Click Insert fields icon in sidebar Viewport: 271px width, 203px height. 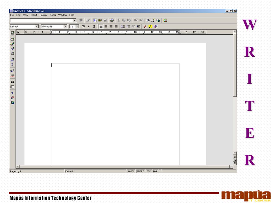coord(12,39)
